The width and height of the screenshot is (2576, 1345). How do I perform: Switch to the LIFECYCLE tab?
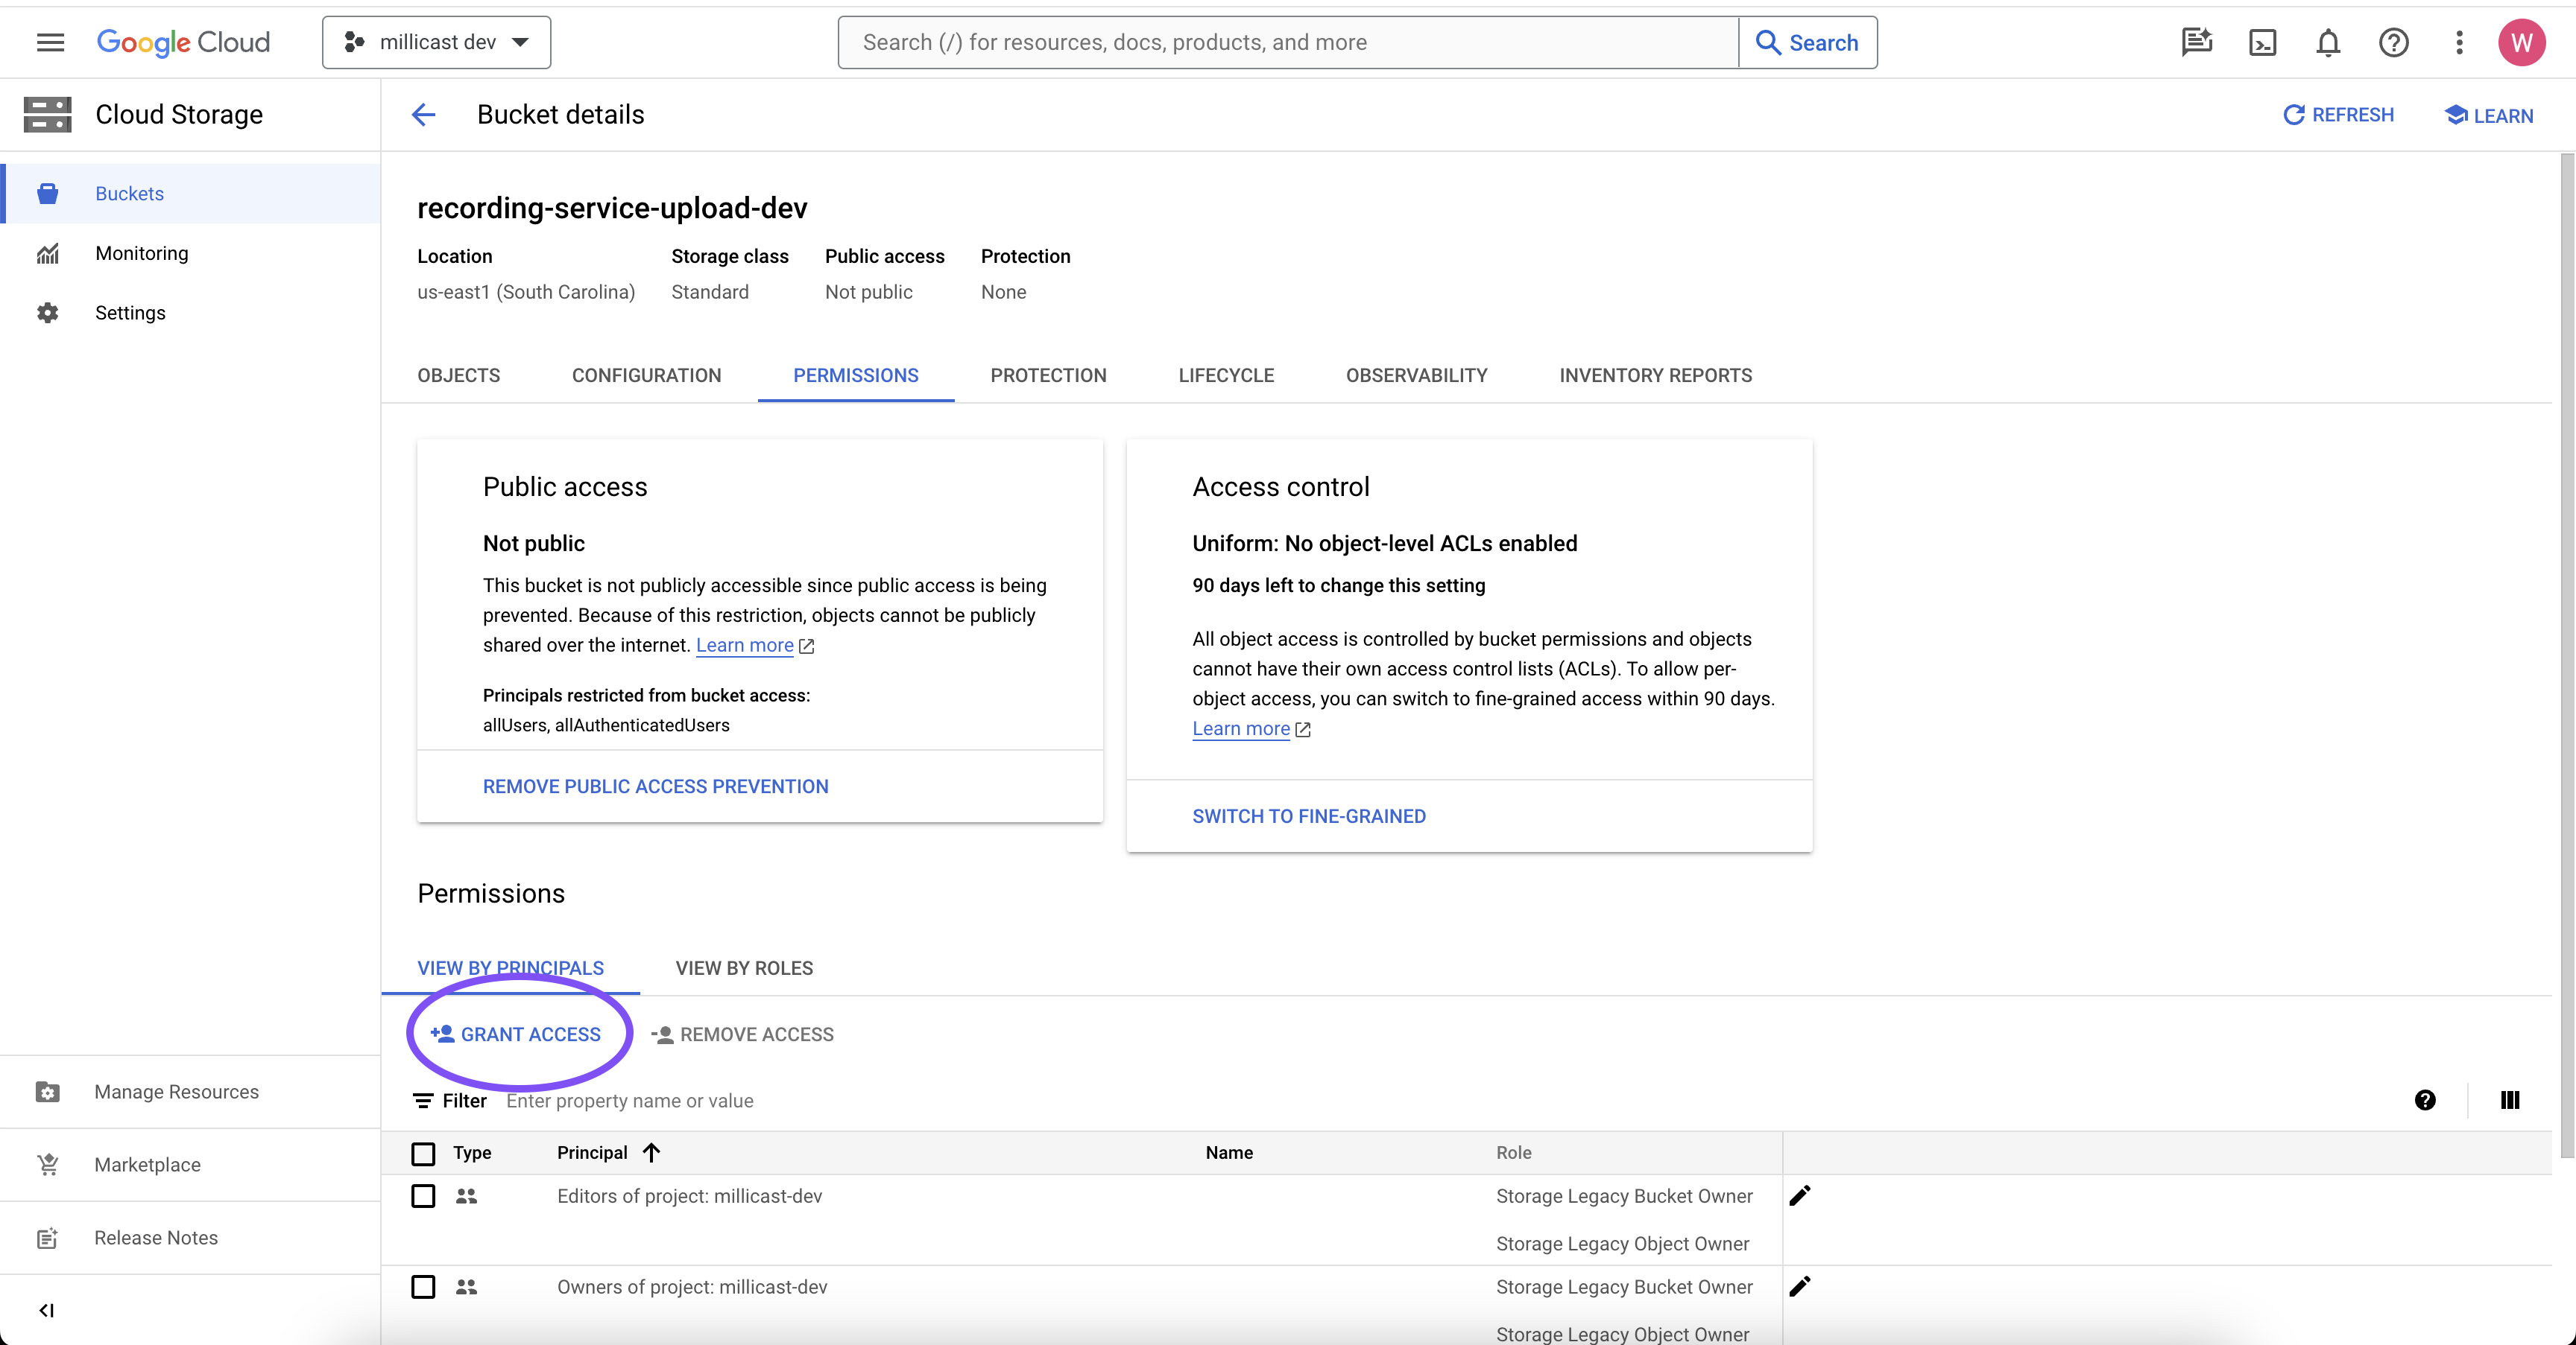(x=1226, y=375)
